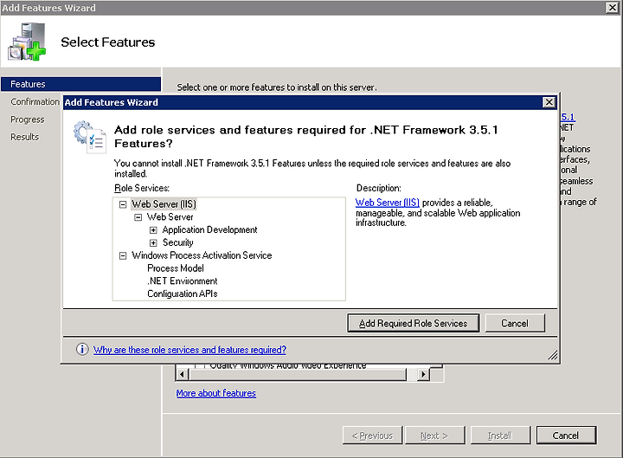623x458 pixels.
Task: Close the inner Add Features Wizard dialog
Action: pyautogui.click(x=549, y=102)
